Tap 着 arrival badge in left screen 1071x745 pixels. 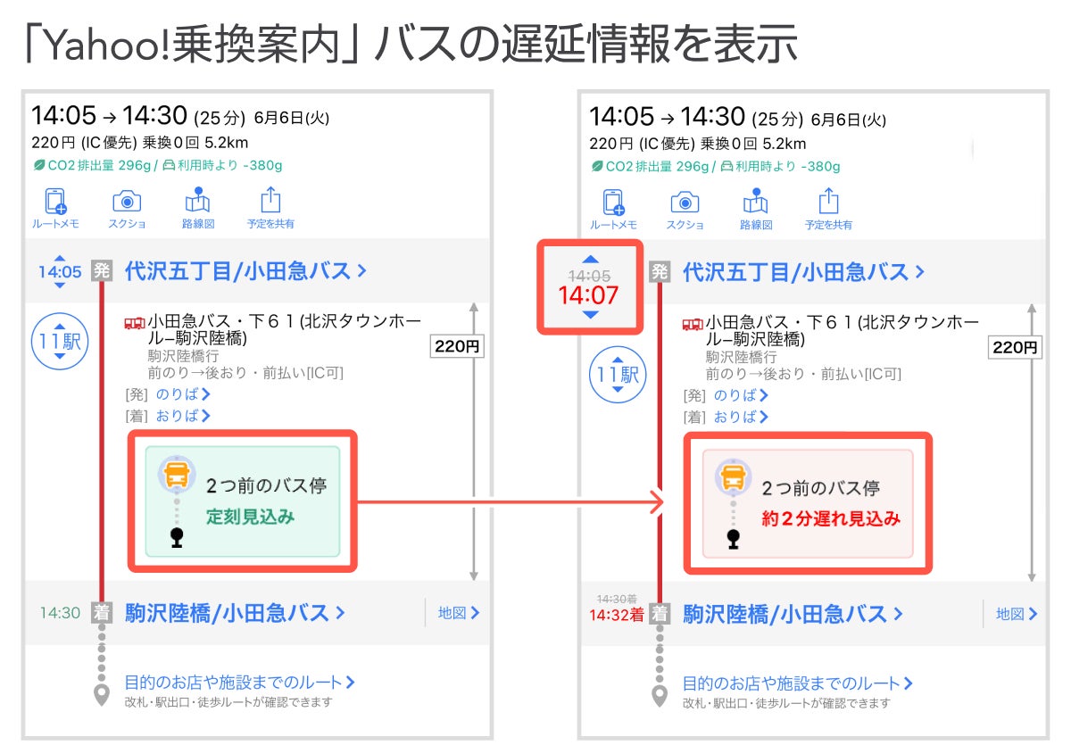[101, 612]
